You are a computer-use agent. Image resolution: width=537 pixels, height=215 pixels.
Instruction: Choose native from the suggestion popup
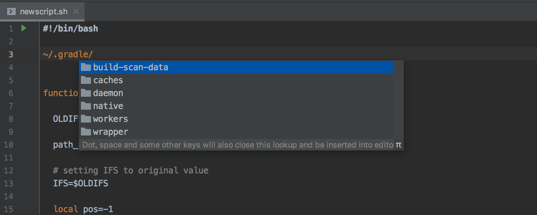point(108,106)
